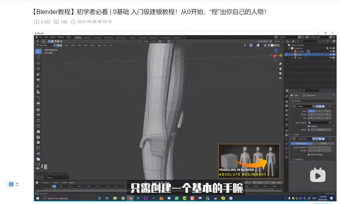
Task: Enable vertex select mode
Action: [x=55, y=45]
